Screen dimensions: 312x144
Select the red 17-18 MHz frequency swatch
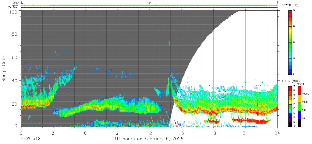290,89
